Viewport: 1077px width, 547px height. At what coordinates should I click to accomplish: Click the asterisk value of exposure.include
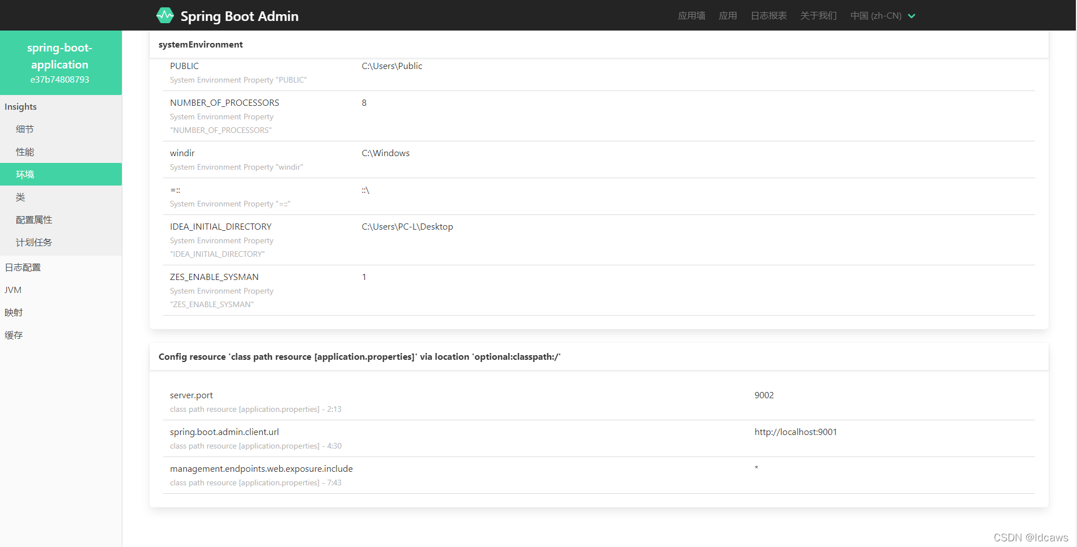[x=756, y=468]
